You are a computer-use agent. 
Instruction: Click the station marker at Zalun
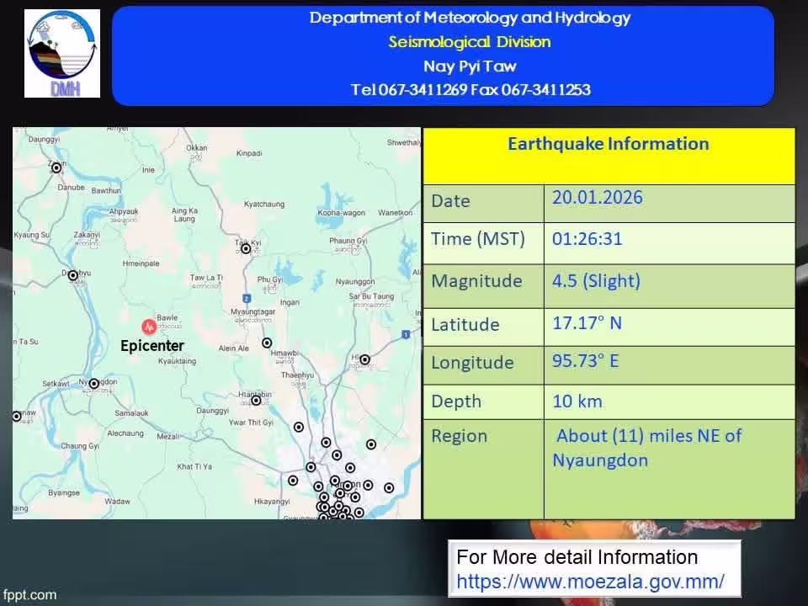coord(57,167)
